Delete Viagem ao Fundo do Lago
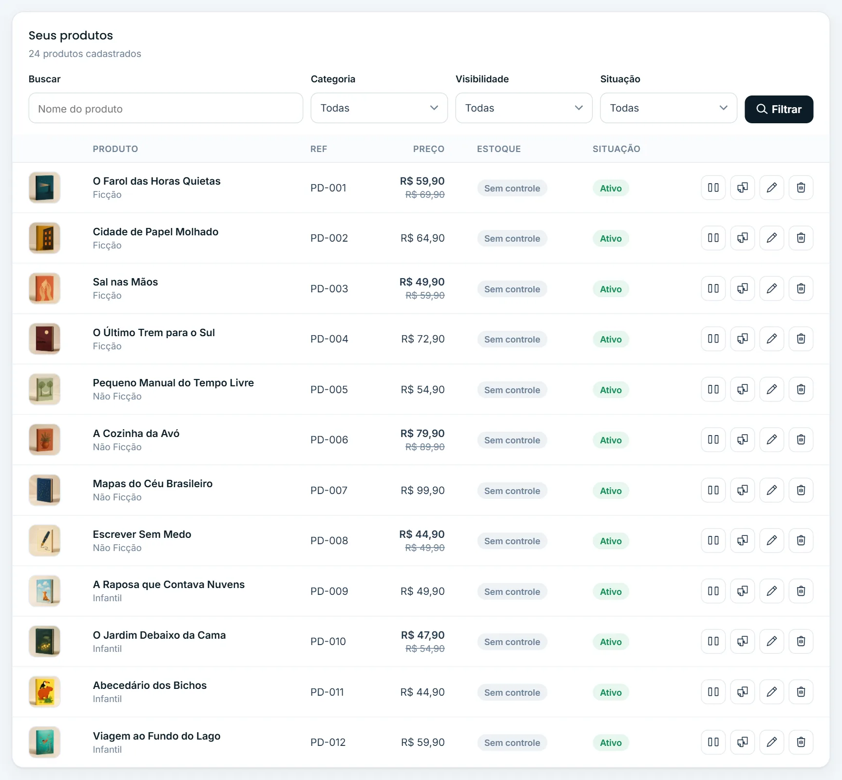842x780 pixels. (x=801, y=742)
